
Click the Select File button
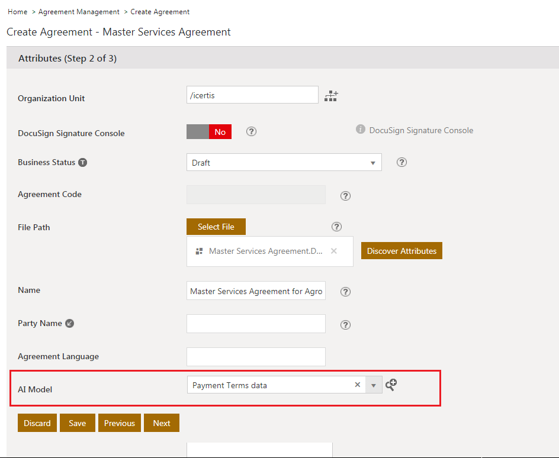[x=216, y=227]
